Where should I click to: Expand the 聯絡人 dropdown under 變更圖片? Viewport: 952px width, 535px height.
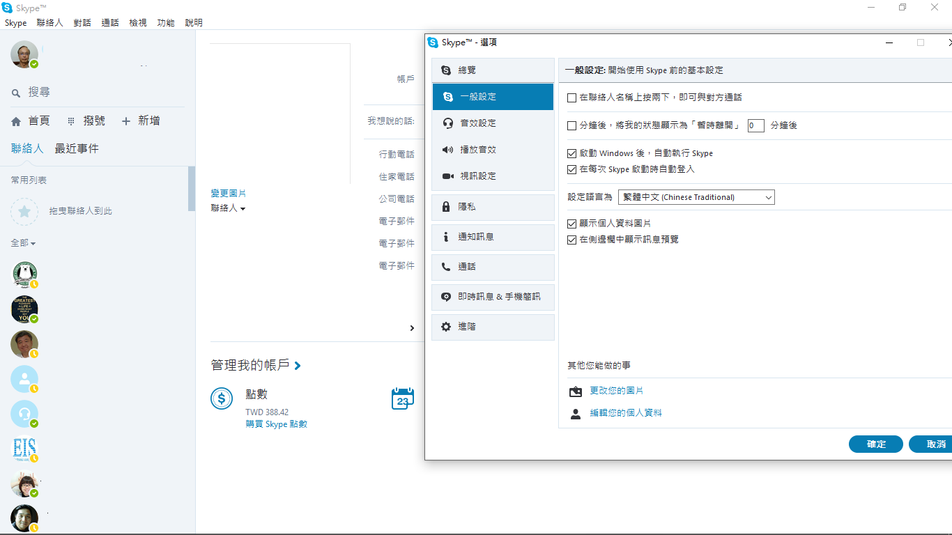coord(229,208)
